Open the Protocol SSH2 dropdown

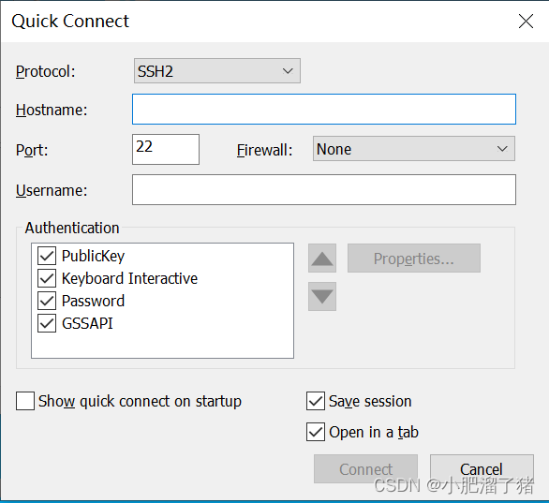tap(217, 71)
